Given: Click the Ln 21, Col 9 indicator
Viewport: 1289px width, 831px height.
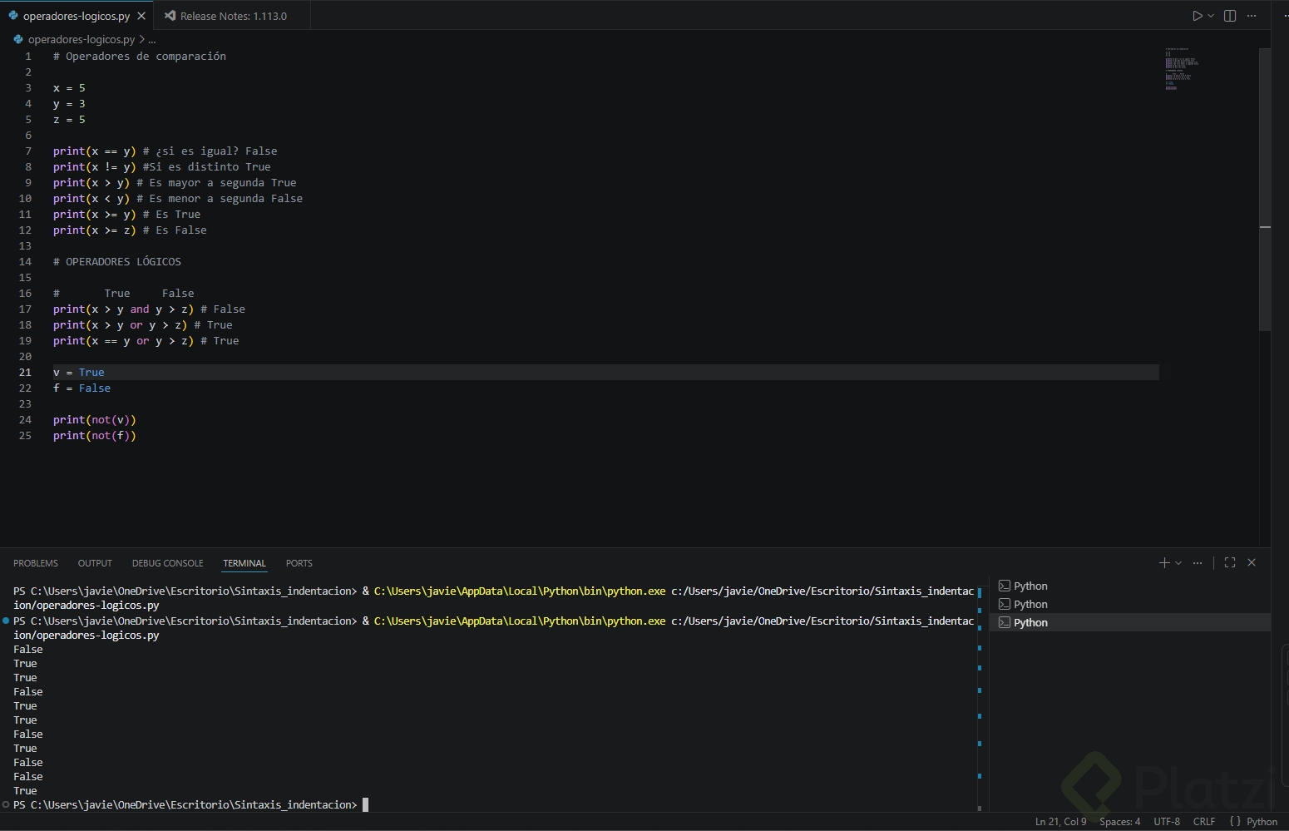Looking at the screenshot, I should tap(1060, 822).
